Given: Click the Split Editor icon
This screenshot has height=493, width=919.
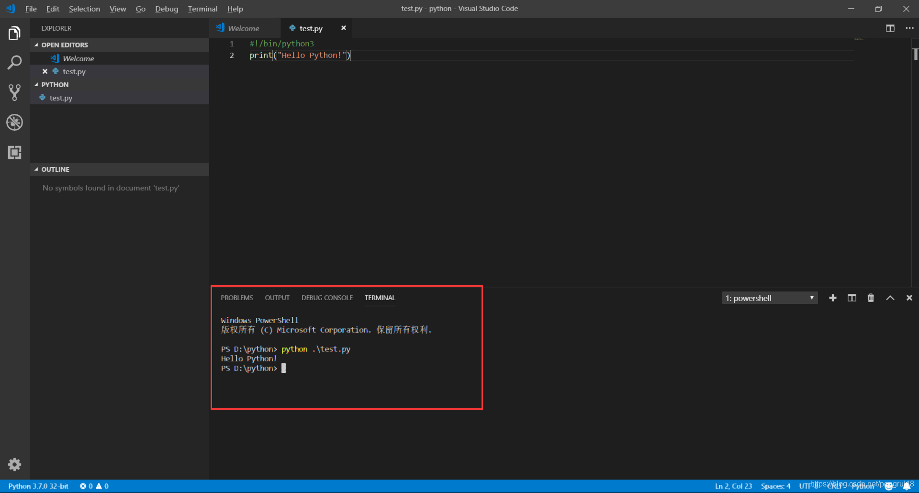Looking at the screenshot, I should tap(890, 28).
